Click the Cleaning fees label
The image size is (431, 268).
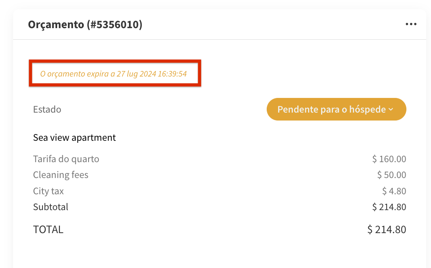(60, 175)
